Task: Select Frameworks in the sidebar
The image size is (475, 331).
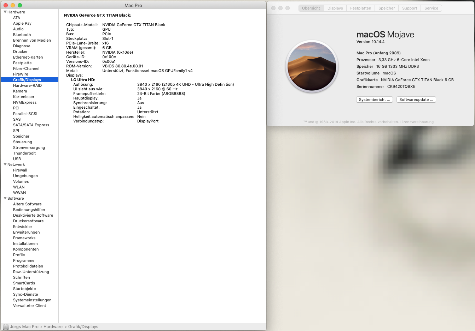Action: pyautogui.click(x=24, y=238)
